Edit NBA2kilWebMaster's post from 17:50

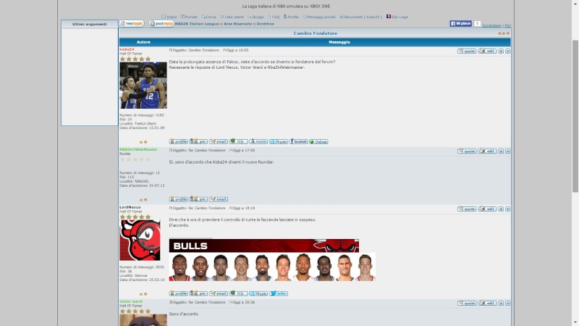(x=487, y=151)
